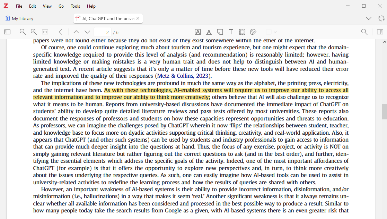Image resolution: width=387 pixels, height=219 pixels.
Task: Select the area selection tool
Action: [x=242, y=32]
